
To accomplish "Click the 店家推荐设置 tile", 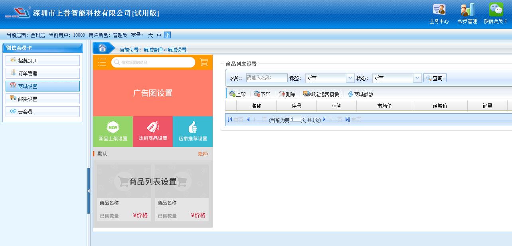I will tap(193, 132).
